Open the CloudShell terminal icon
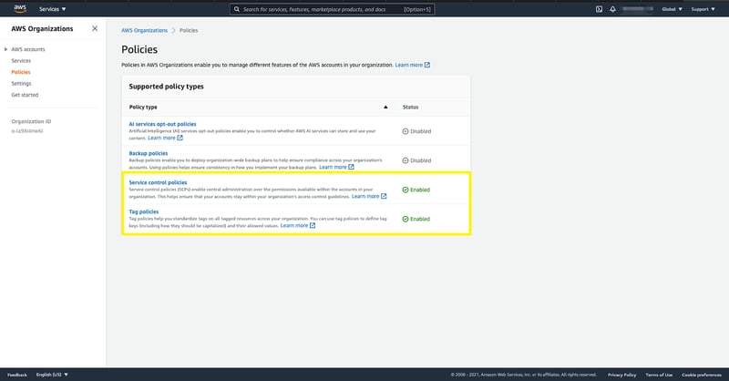This screenshot has height=381, width=729. tap(599, 9)
